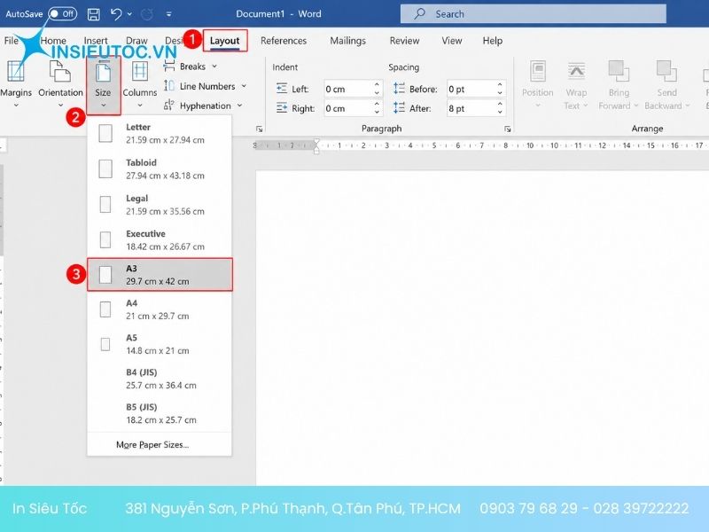Select Executive paper size
The width and height of the screenshot is (709, 532).
pos(160,239)
